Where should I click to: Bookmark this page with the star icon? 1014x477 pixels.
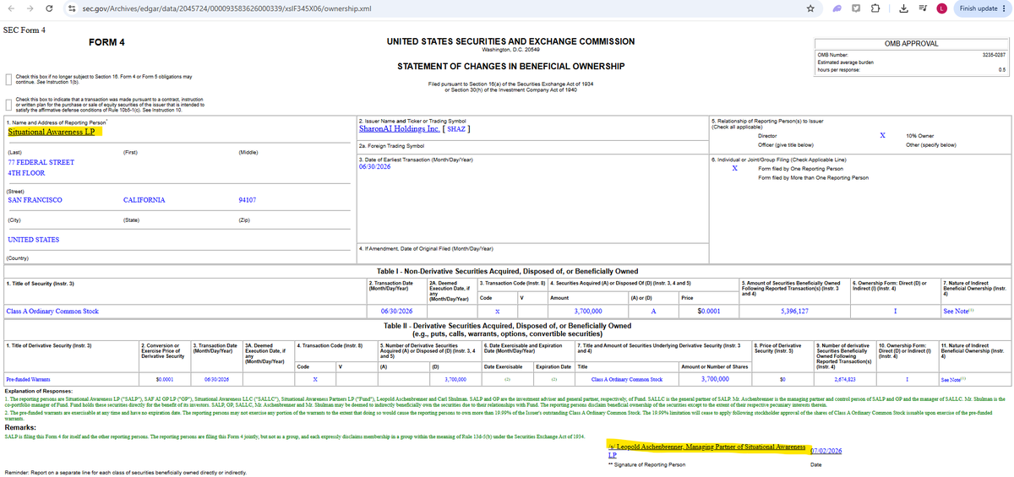pos(810,8)
